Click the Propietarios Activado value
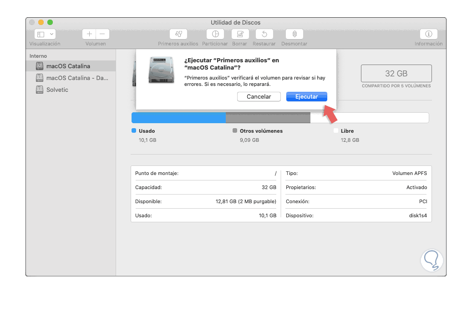The width and height of the screenshot is (472, 310). 416,187
